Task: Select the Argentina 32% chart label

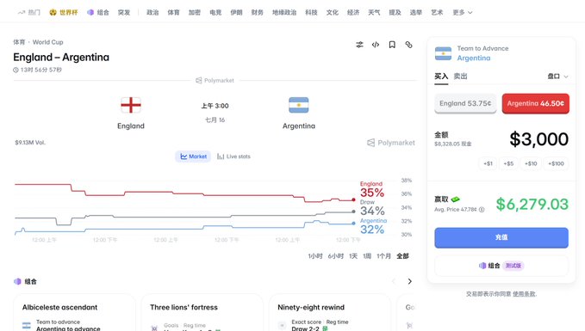Action: click(373, 226)
